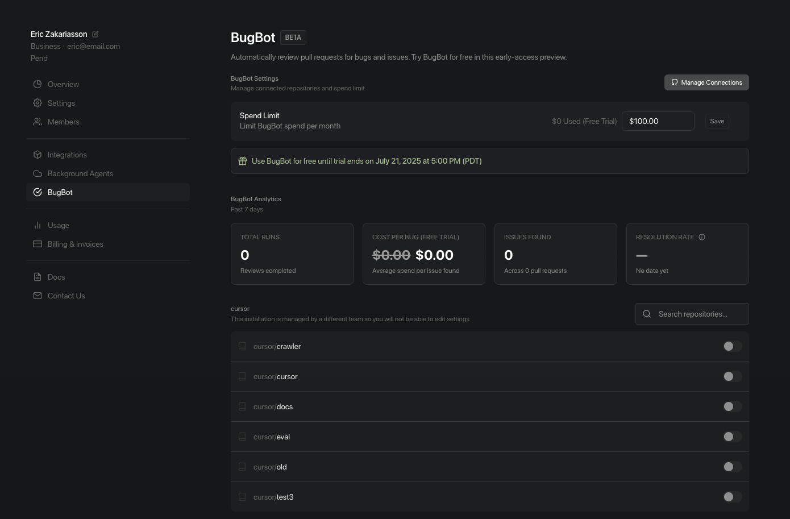Click the cursor/docs repository name
Viewport: 790px width, 519px height.
(273, 406)
